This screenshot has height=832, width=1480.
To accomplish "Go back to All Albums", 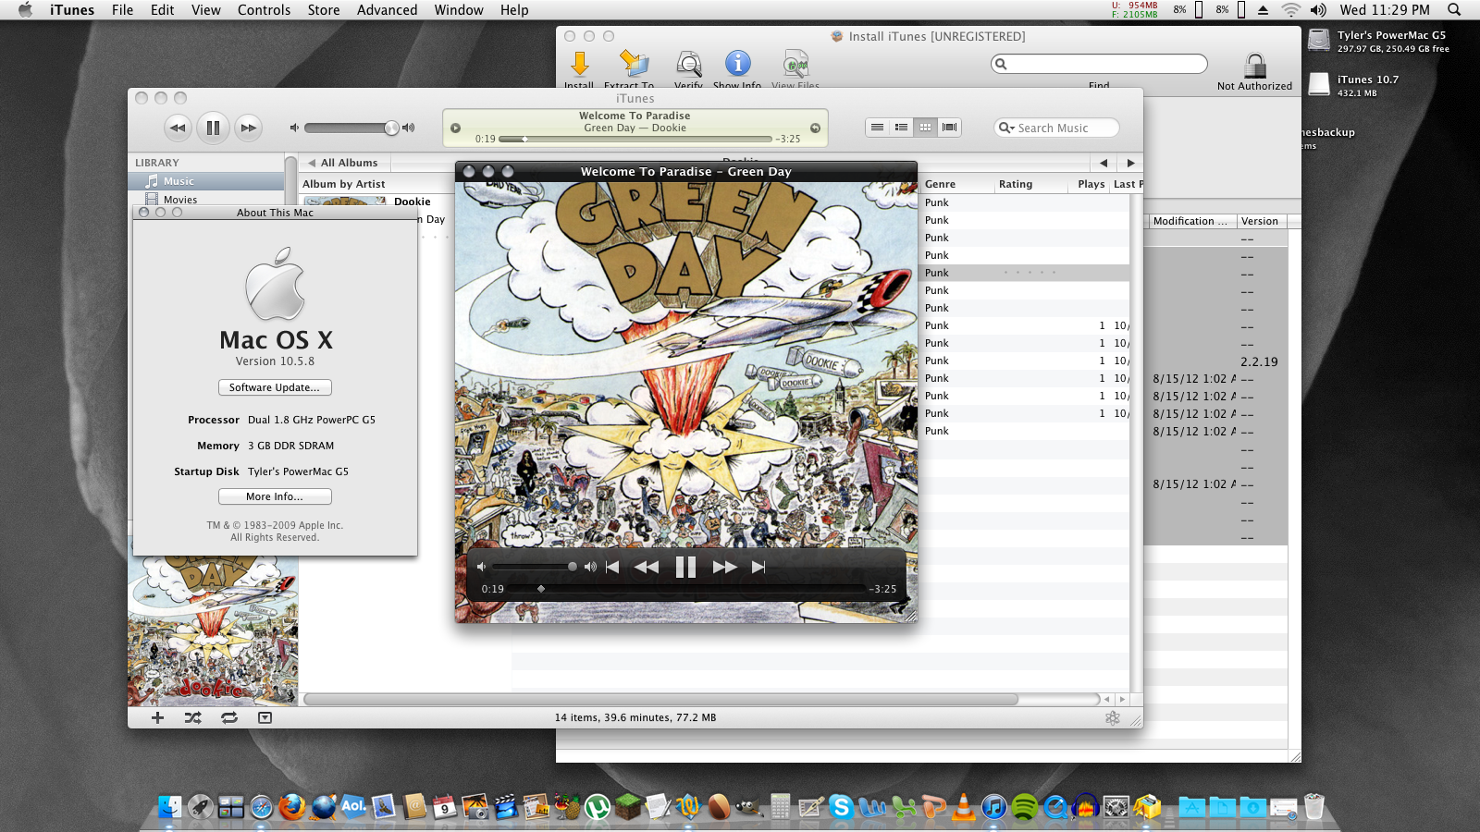I will (343, 163).
